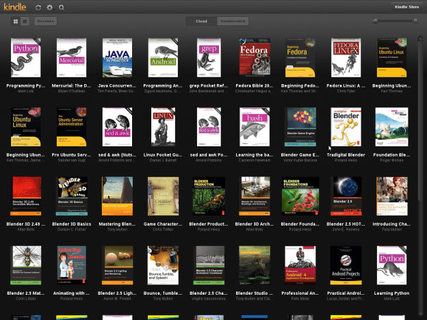
Task: Open the sed & awk cover
Action: point(117,126)
